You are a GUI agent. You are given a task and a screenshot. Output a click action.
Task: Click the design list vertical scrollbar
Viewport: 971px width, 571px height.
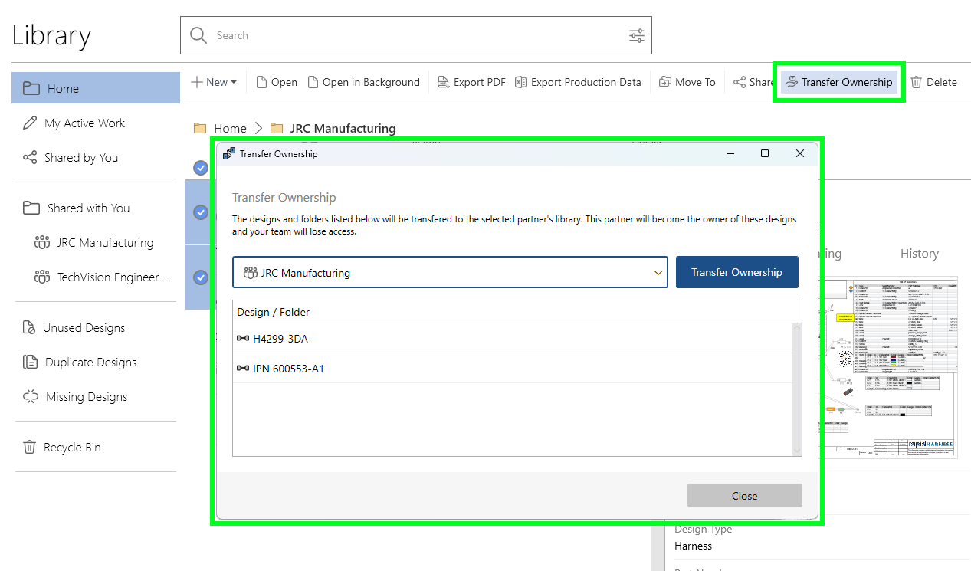[796, 389]
